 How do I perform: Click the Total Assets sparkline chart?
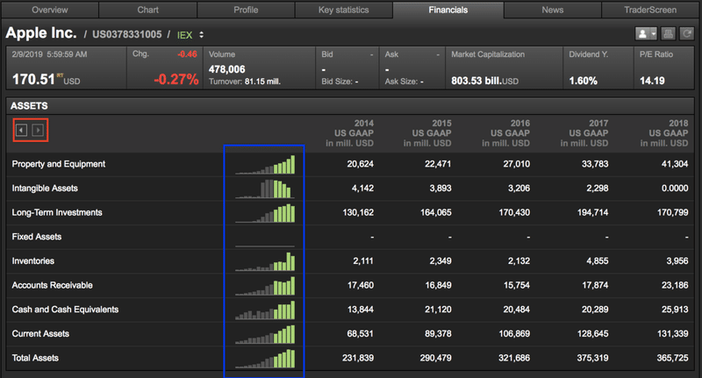point(265,358)
